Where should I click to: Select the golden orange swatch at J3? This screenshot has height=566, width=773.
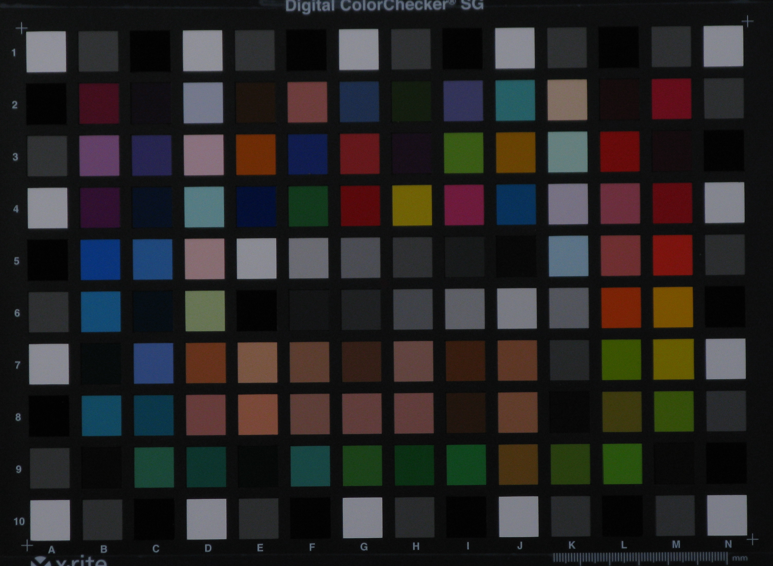click(x=515, y=153)
